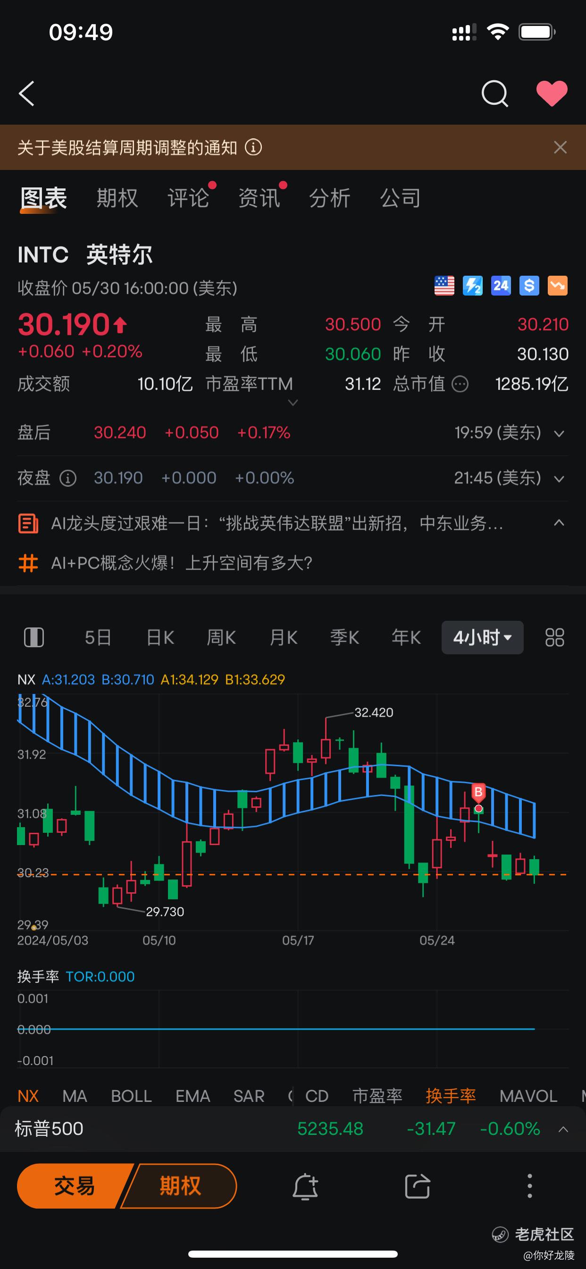Image resolution: width=586 pixels, height=1269 pixels.
Task: Select the 周K chart period
Action: tap(221, 637)
